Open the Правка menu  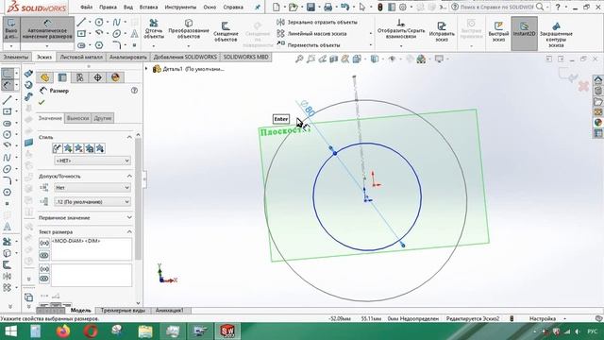(108, 7)
